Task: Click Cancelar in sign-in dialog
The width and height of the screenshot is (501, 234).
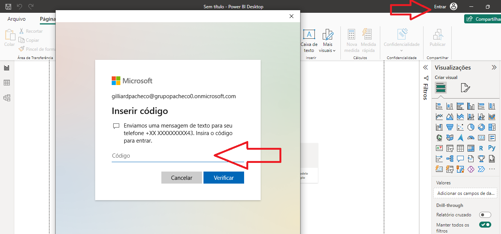Action: [x=182, y=178]
